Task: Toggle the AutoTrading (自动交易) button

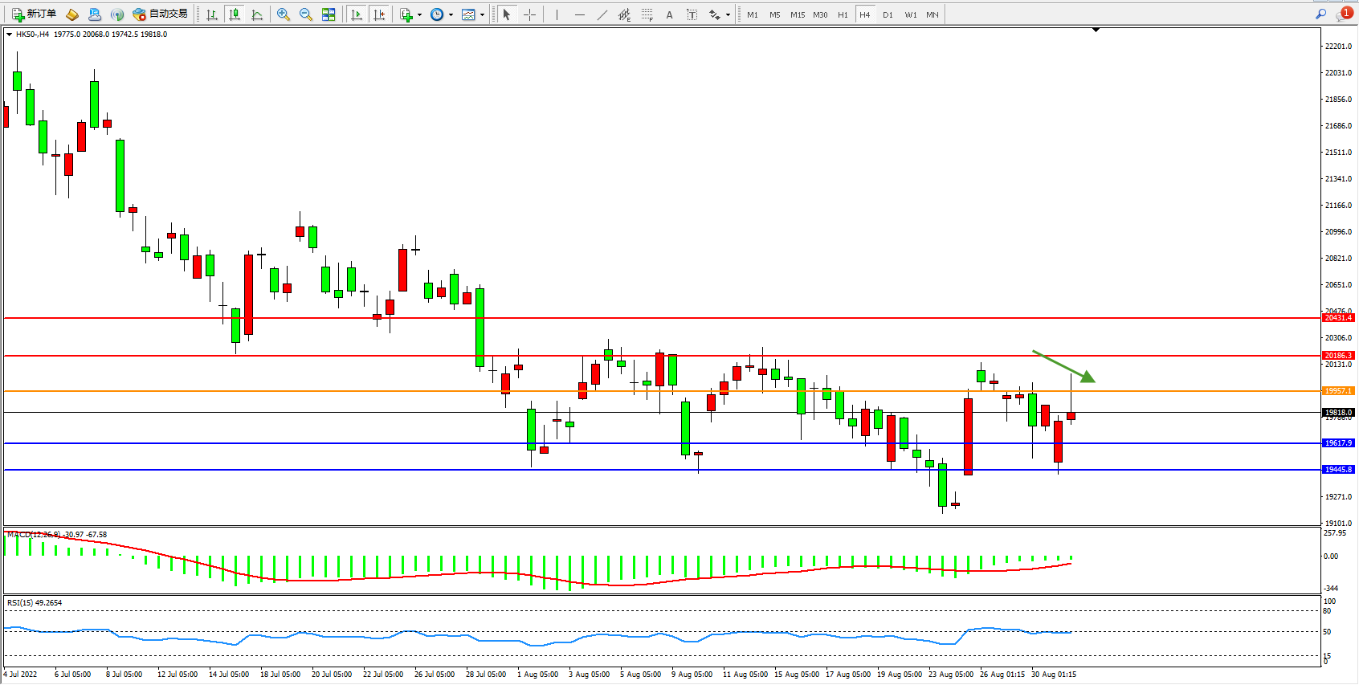Action: [161, 14]
